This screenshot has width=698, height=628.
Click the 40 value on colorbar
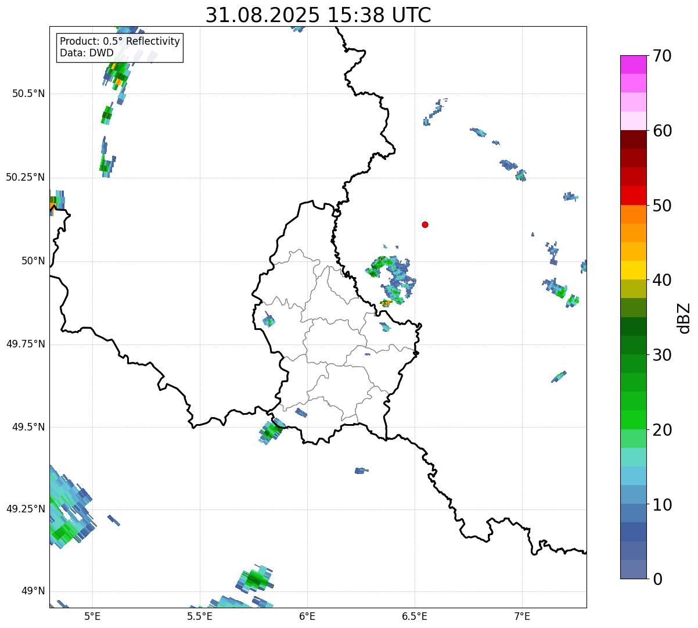tap(662, 280)
